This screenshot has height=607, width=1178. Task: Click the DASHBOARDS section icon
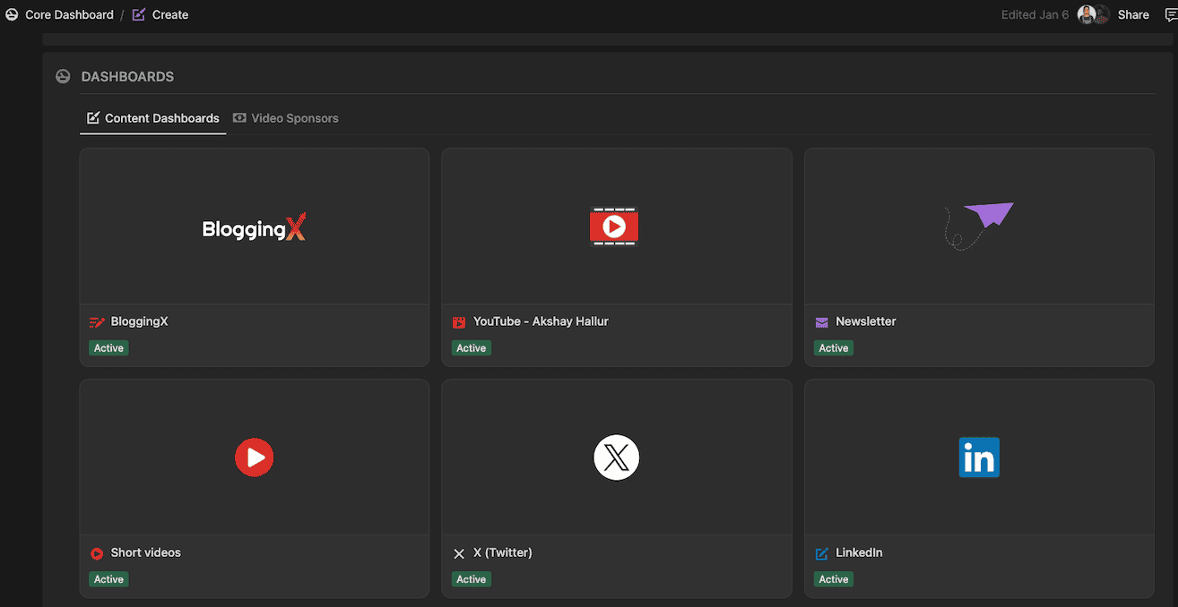pos(63,76)
